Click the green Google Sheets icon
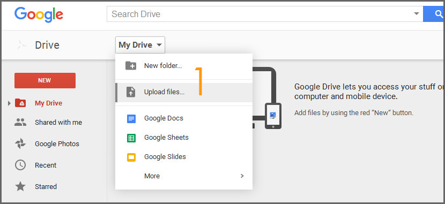445x204 pixels. pos(131,138)
